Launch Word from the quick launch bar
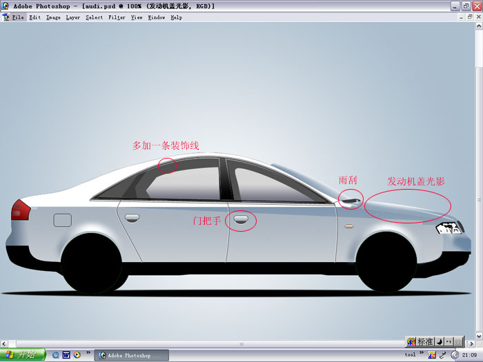The width and height of the screenshot is (483, 362). pos(67,355)
